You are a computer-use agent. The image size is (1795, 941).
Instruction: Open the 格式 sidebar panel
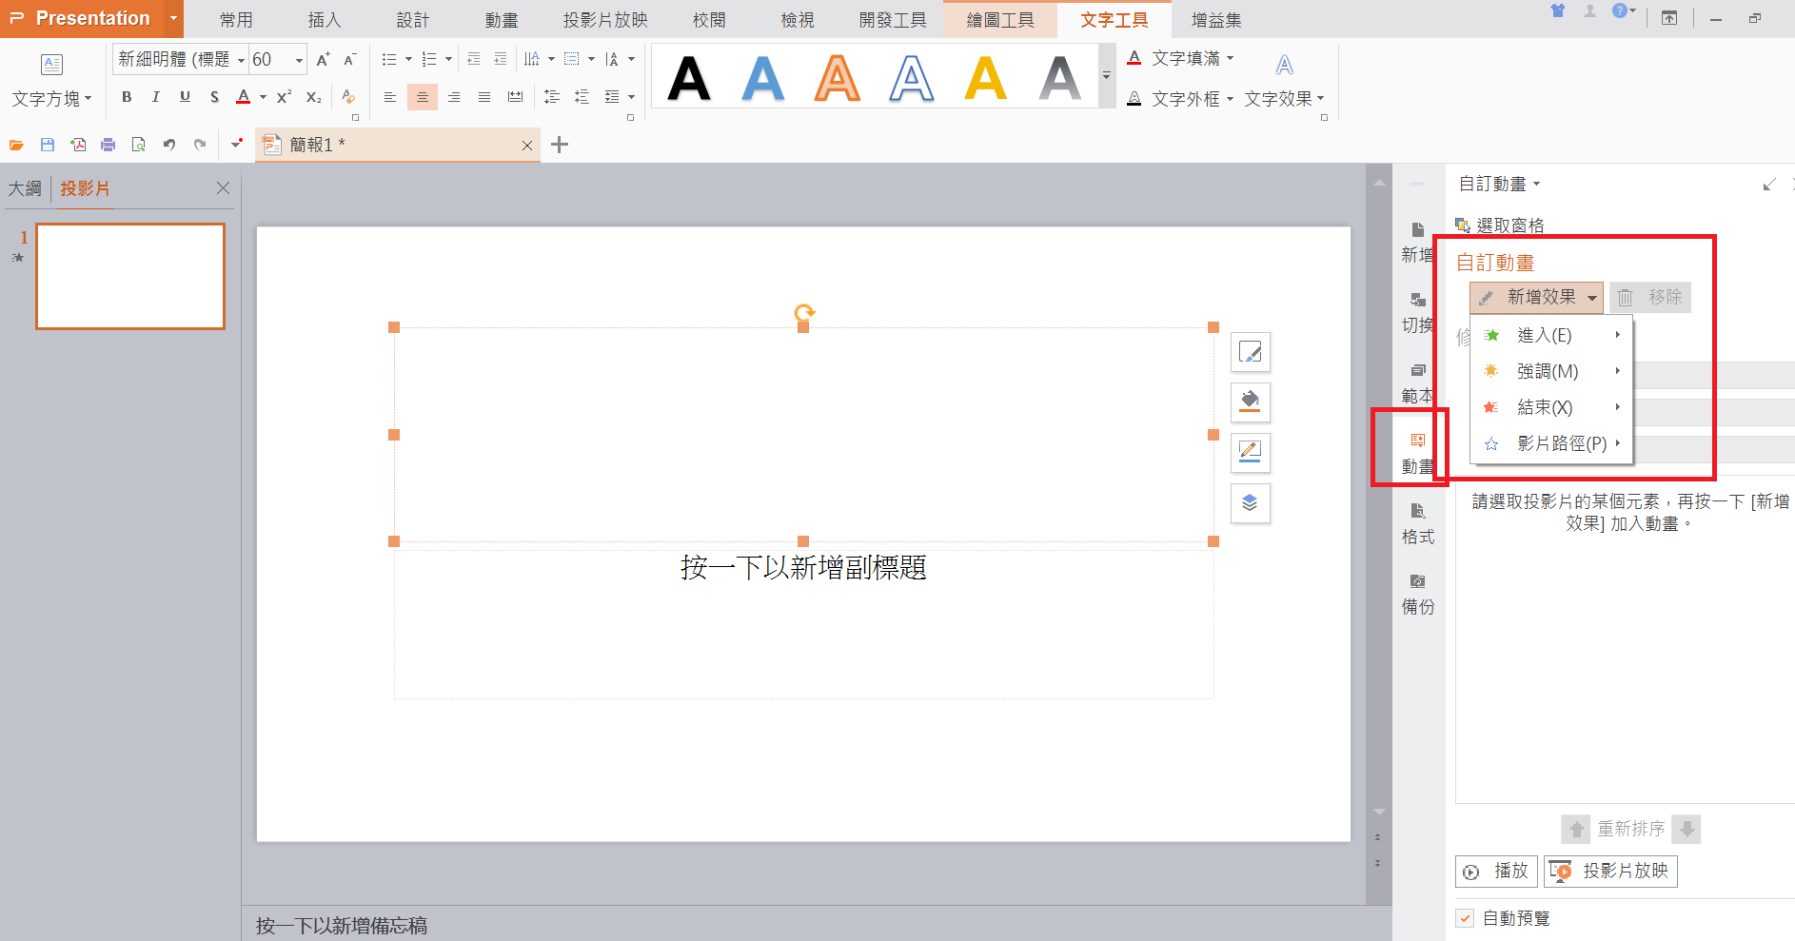[x=1418, y=523]
